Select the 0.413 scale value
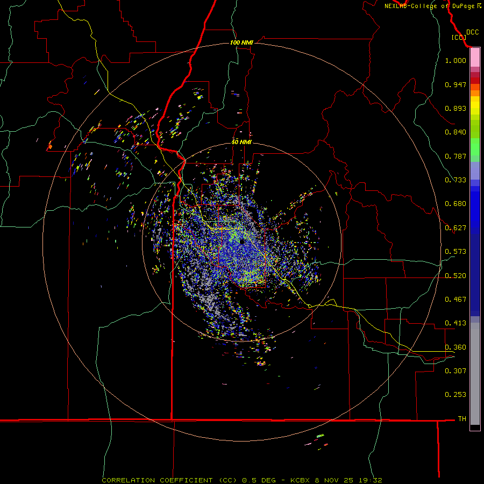 click(455, 323)
